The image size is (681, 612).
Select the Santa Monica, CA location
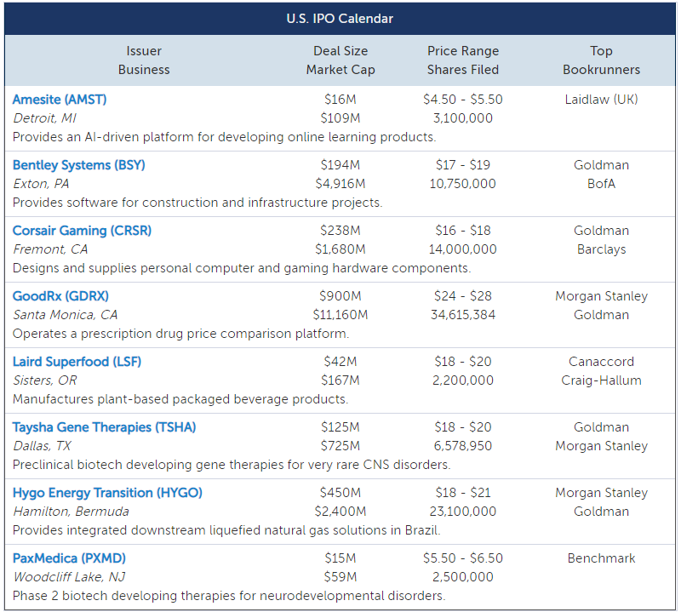click(x=66, y=315)
